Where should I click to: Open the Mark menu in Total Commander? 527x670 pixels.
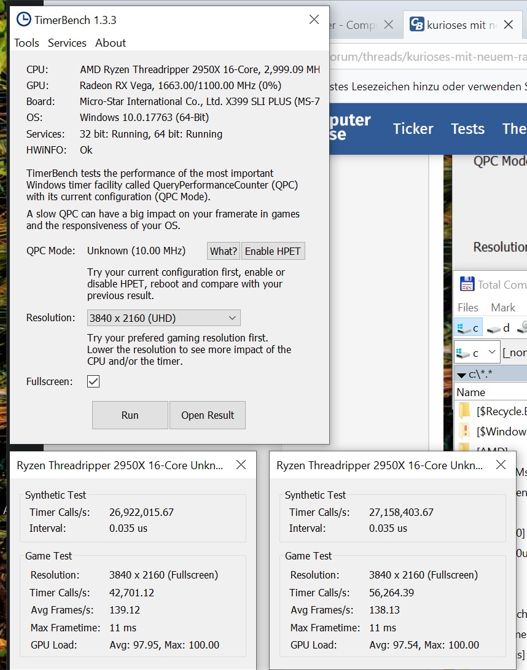tap(503, 307)
